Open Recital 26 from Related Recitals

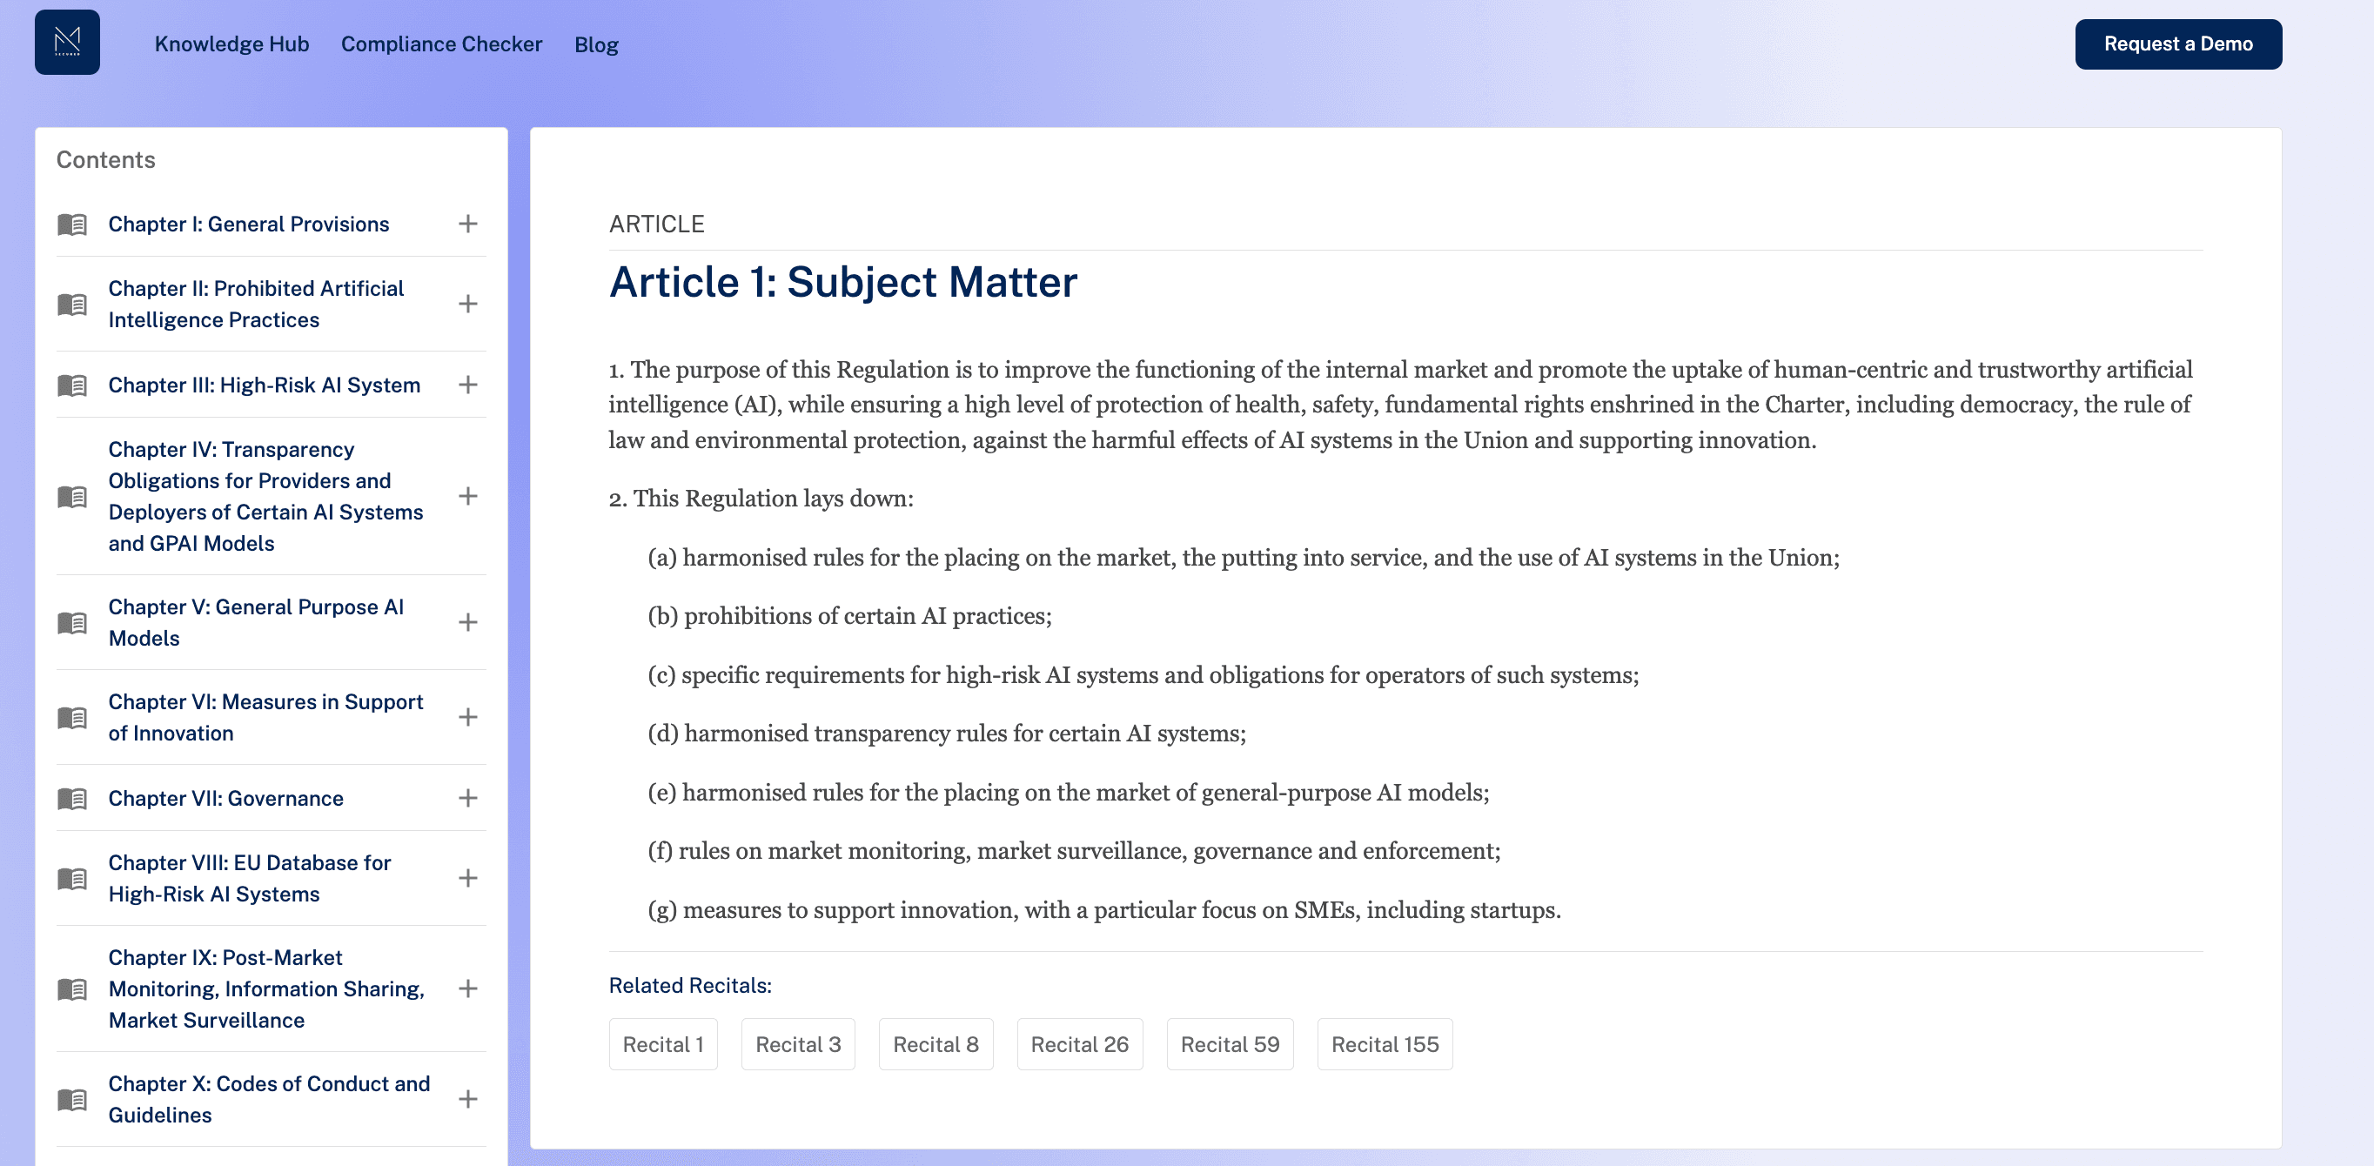[1079, 1043]
